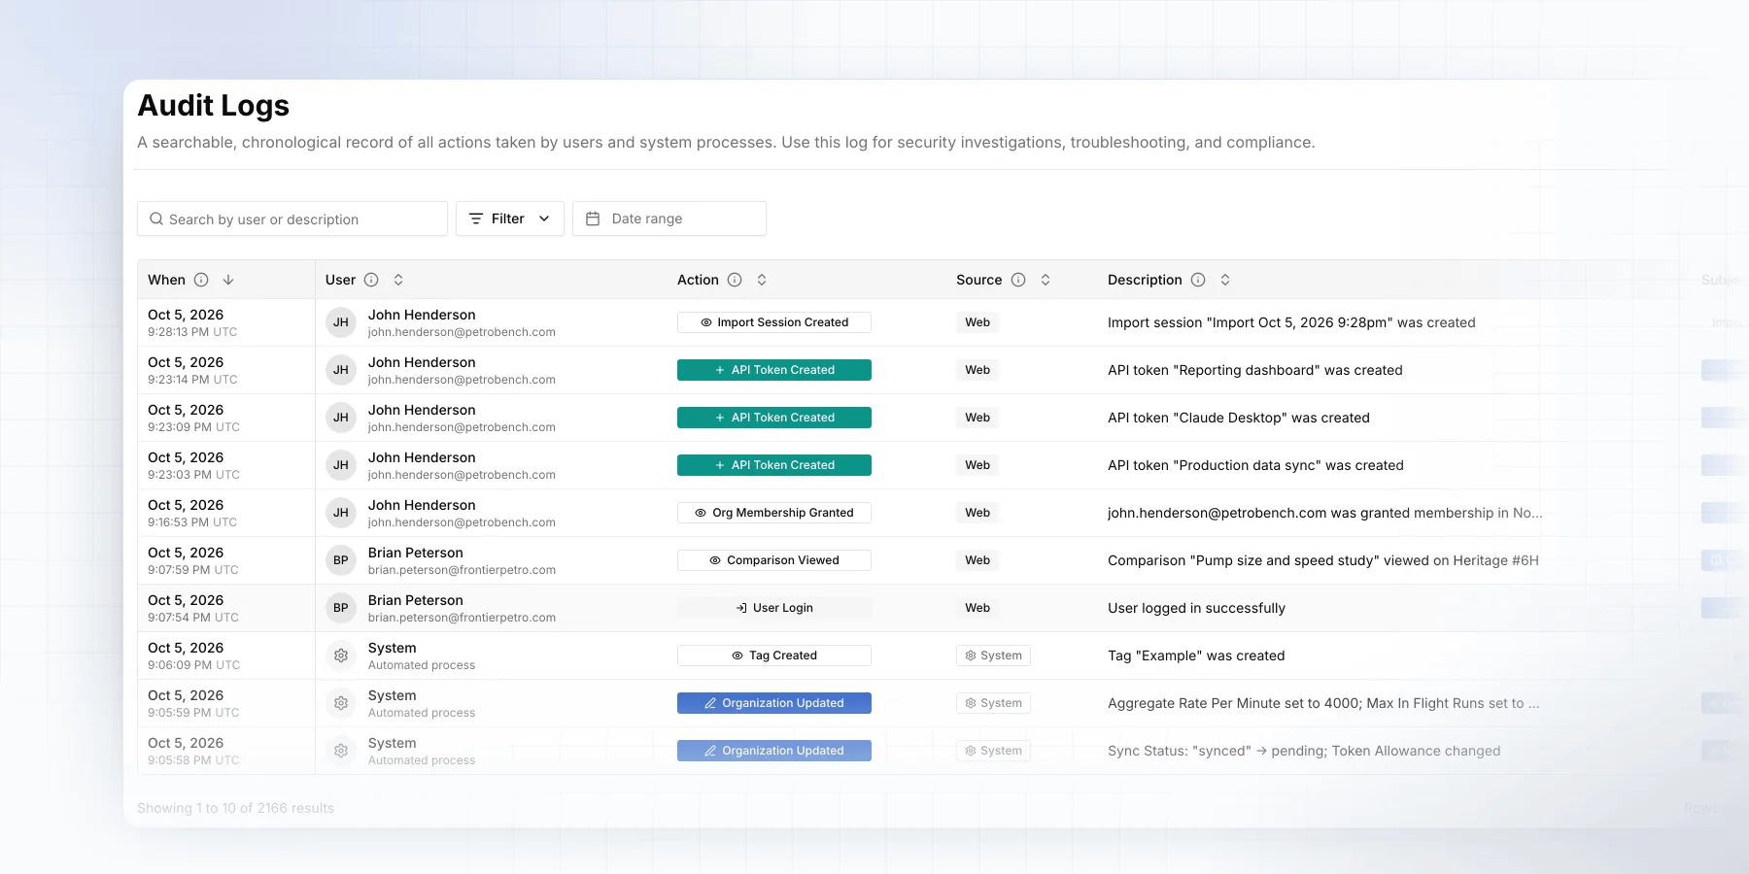Screen dimensions: 1749x874
Task: Click the Organization Updated badge at 9:05:59 PM
Action: click(x=774, y=703)
